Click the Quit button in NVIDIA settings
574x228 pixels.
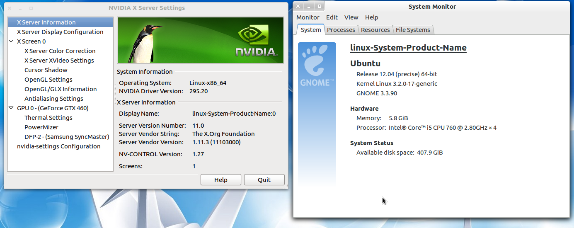[x=264, y=180]
